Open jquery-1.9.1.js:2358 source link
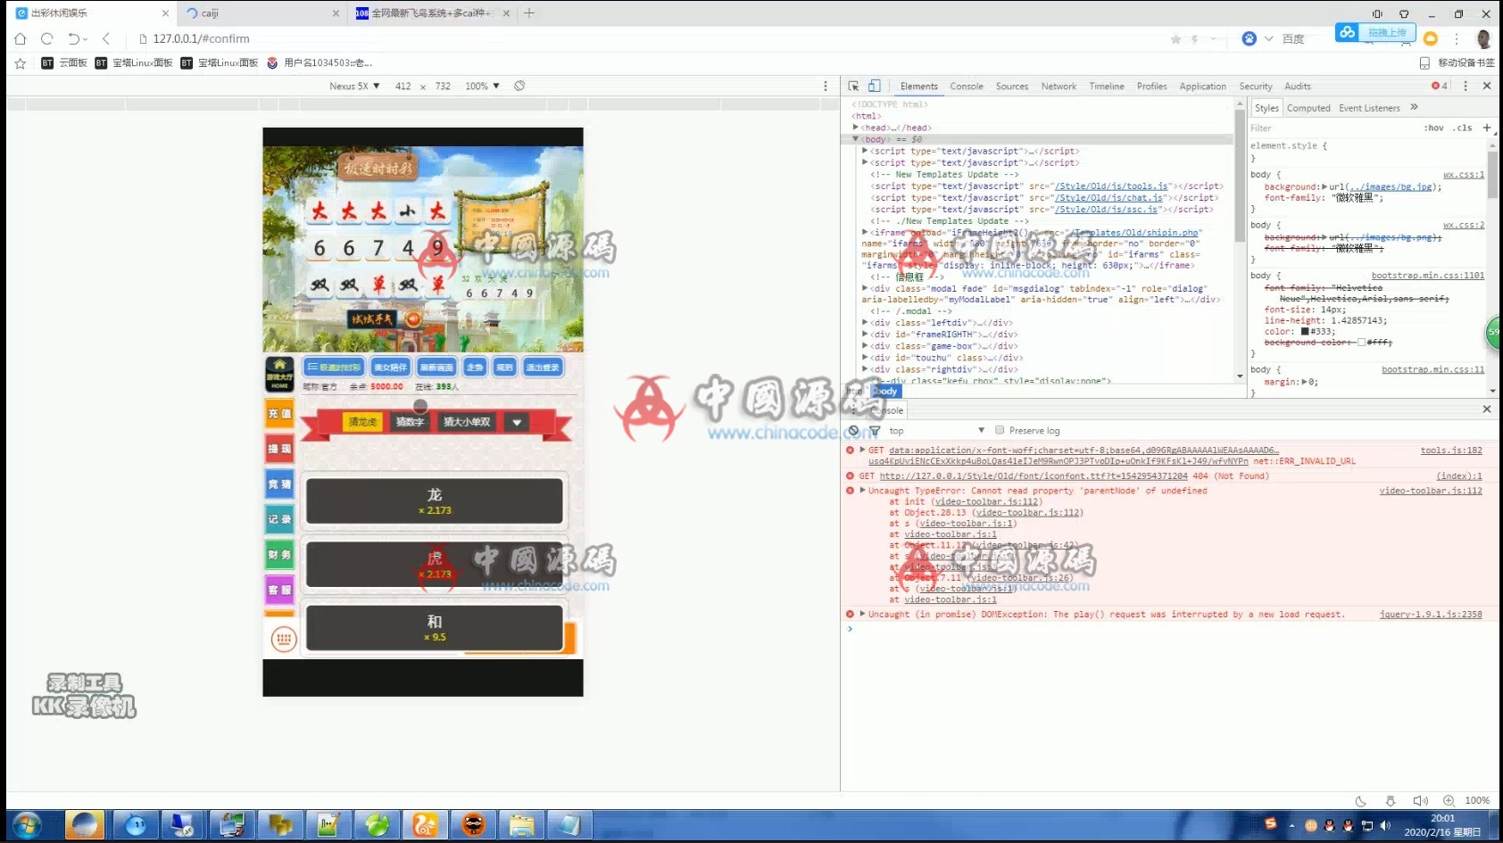The width and height of the screenshot is (1503, 843). (1430, 615)
